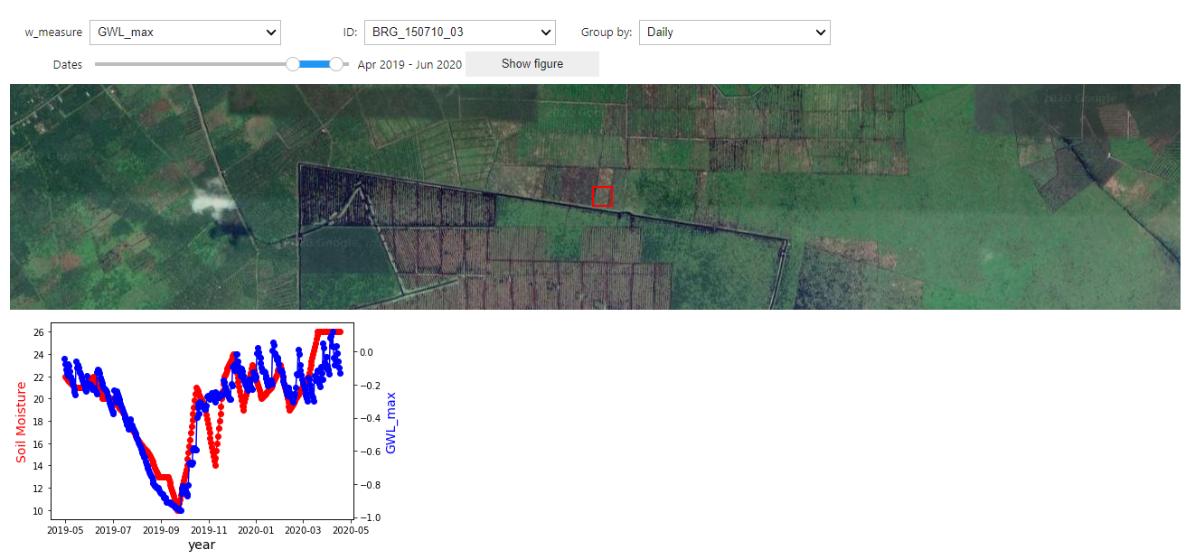Click the right handle of Dates slider
The height and width of the screenshot is (559, 1195).
(336, 64)
